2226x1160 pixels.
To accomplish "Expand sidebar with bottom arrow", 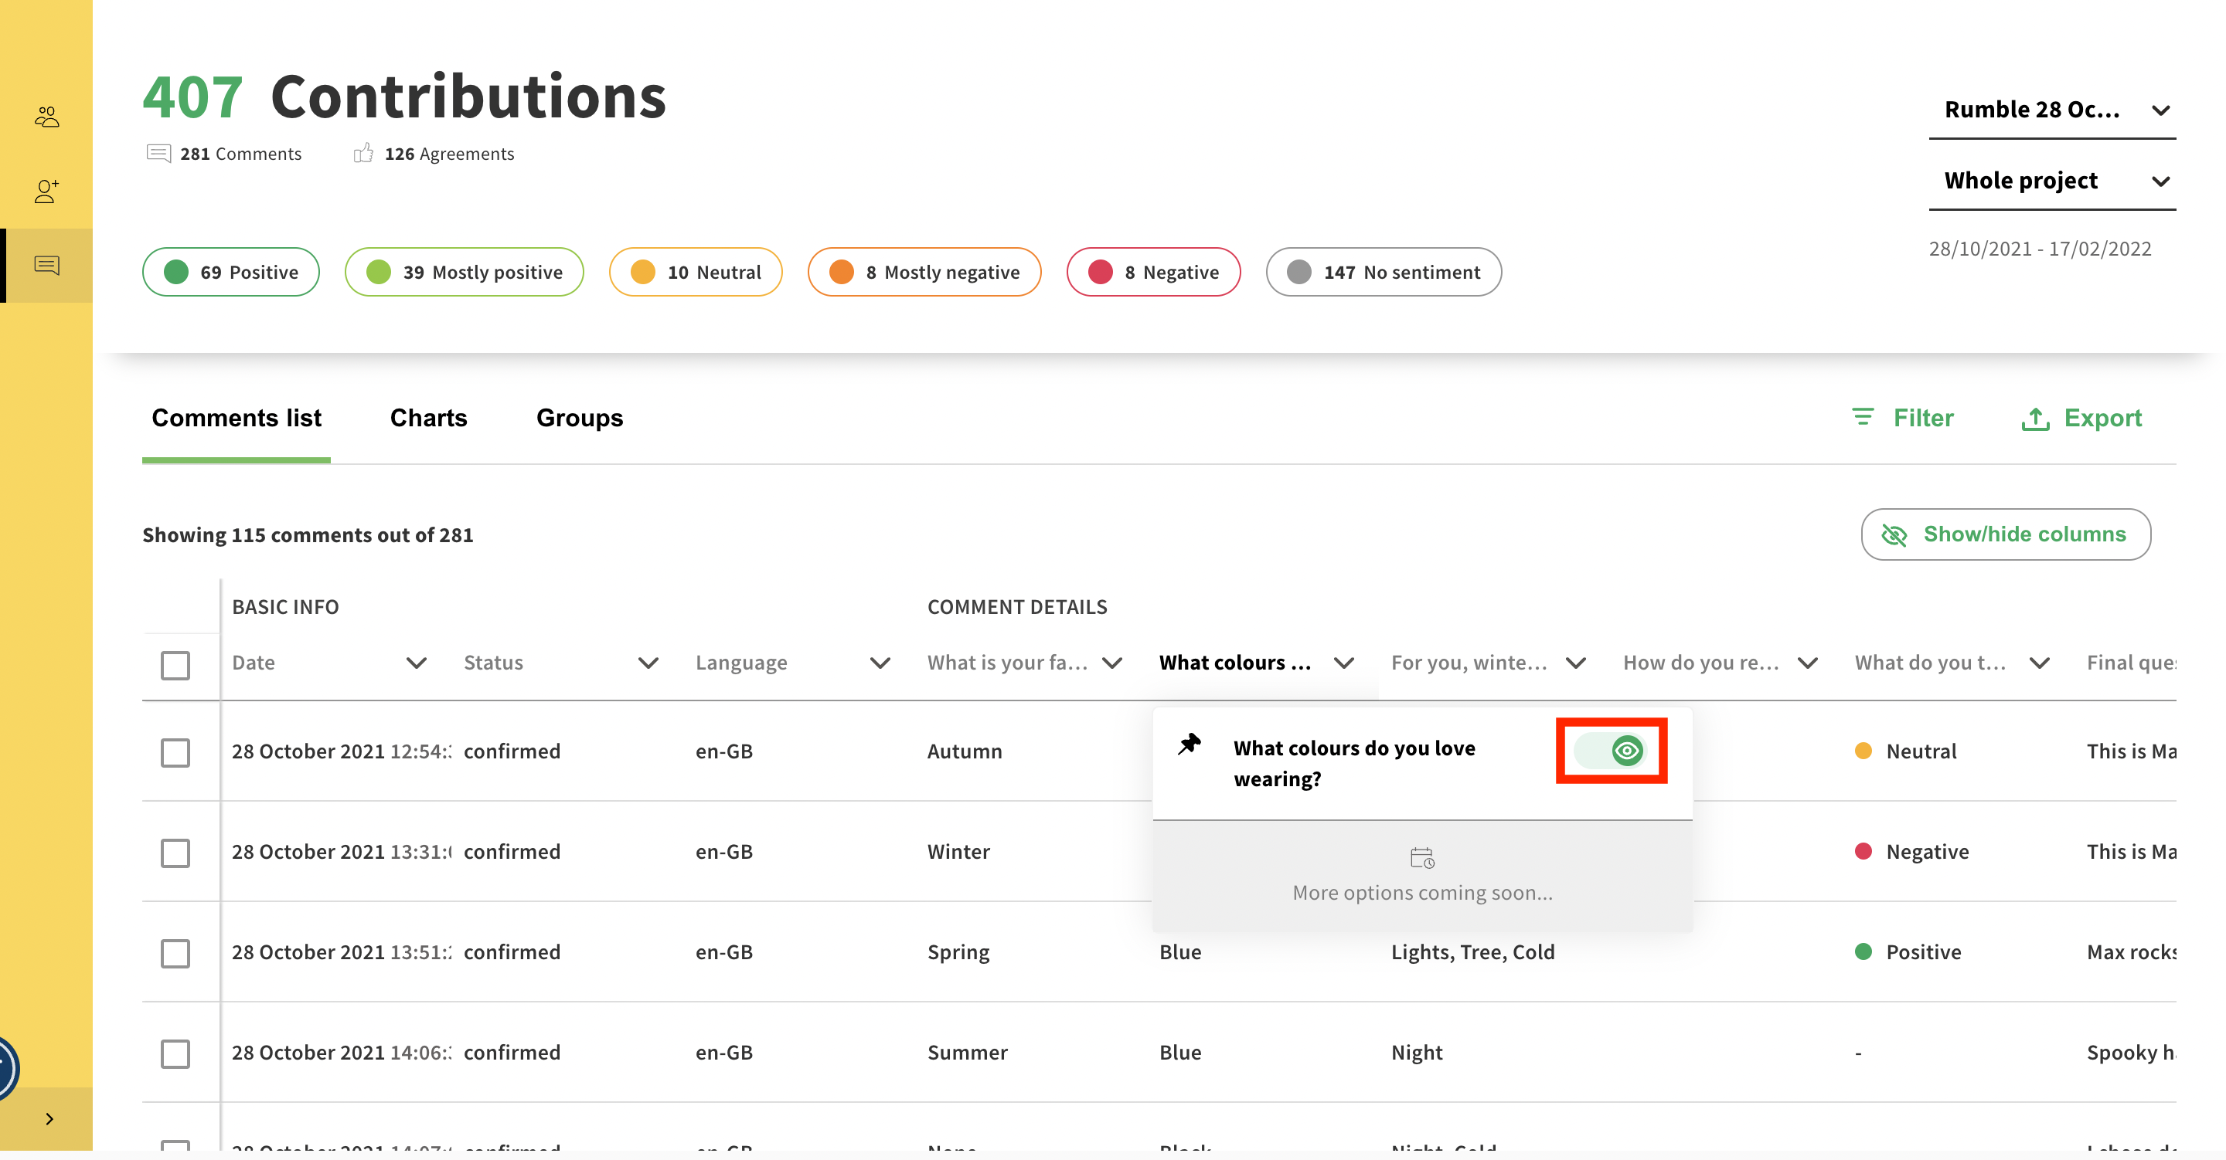I will (49, 1118).
